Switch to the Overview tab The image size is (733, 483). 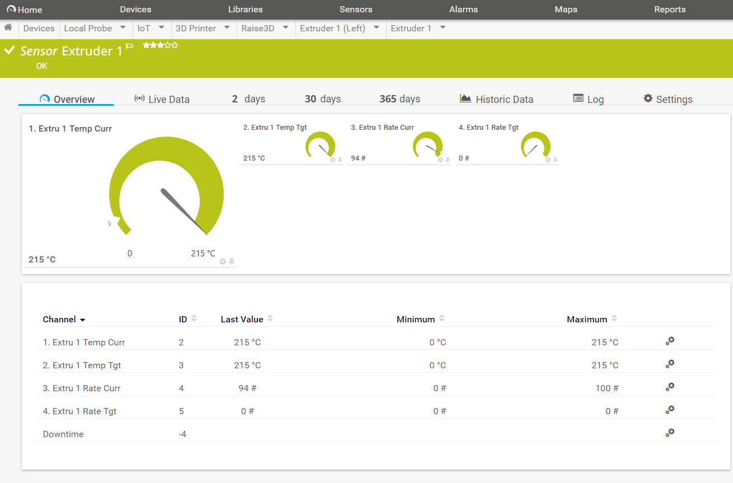point(67,99)
